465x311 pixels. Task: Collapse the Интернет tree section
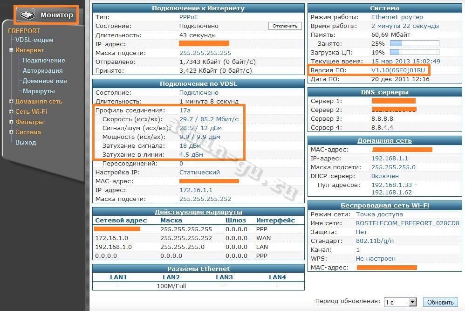point(11,50)
